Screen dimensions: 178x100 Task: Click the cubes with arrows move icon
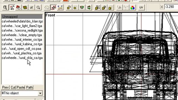coord(97,7)
